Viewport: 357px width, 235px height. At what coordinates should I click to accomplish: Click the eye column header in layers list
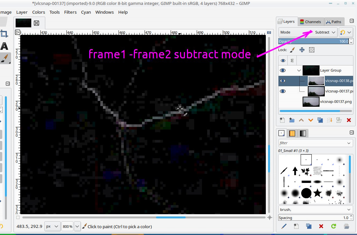(283, 61)
